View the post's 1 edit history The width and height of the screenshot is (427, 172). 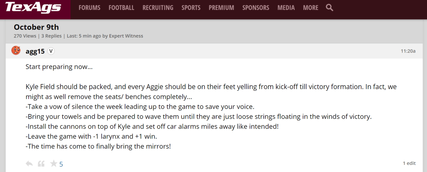409,163
